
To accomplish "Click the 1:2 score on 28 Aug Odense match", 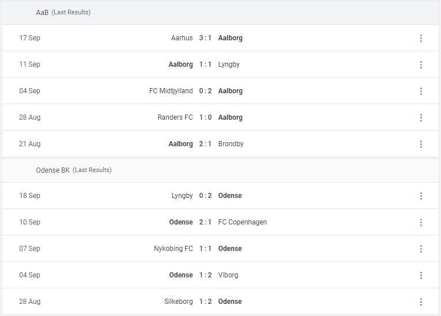I will click(x=205, y=302).
